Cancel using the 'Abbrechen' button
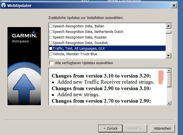Viewport: 183px width, 135px height. tap(162, 128)
